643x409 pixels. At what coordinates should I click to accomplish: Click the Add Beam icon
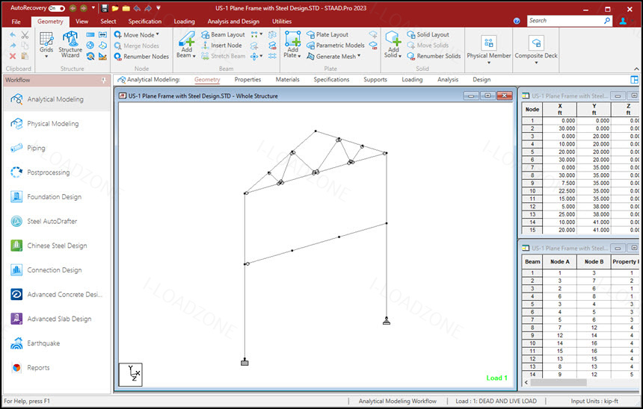[x=187, y=40]
